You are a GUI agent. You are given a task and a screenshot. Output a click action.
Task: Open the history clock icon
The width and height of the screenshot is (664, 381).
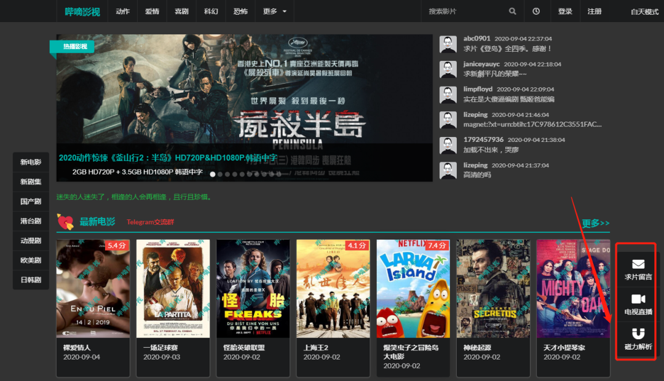(x=536, y=12)
